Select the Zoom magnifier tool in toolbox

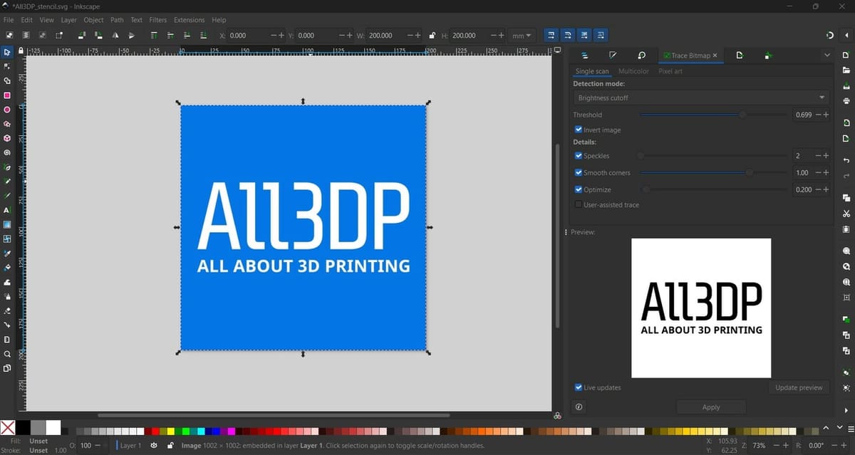(7, 354)
